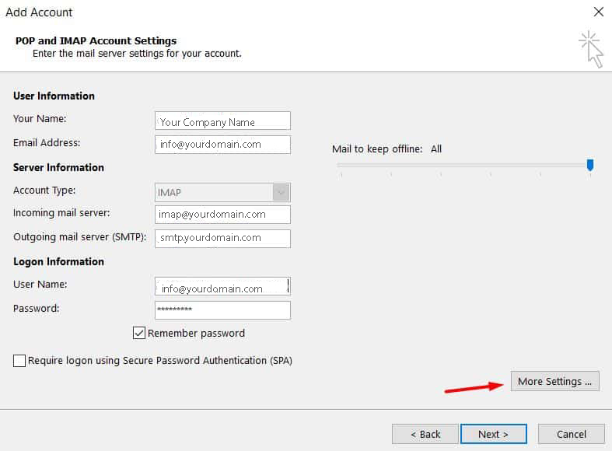
Task: Click the 'Account Type:' label
Action: 44,191
